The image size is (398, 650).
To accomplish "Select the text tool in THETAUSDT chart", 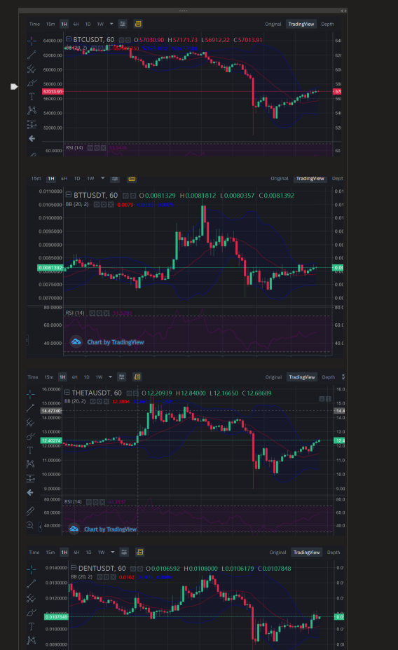I will (x=30, y=450).
